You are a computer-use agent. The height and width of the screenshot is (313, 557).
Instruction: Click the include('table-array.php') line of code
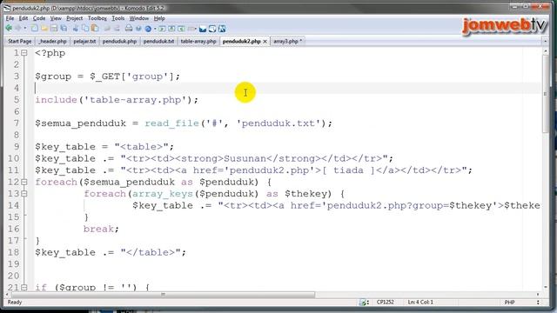[117, 100]
